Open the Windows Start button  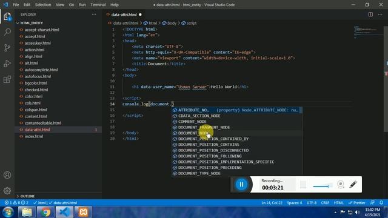point(8,212)
